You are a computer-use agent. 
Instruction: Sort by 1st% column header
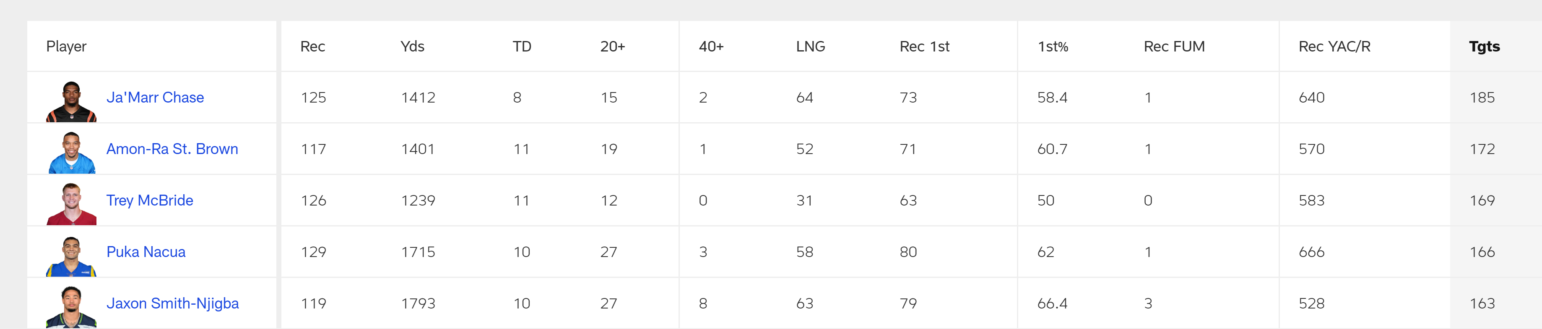1052,46
